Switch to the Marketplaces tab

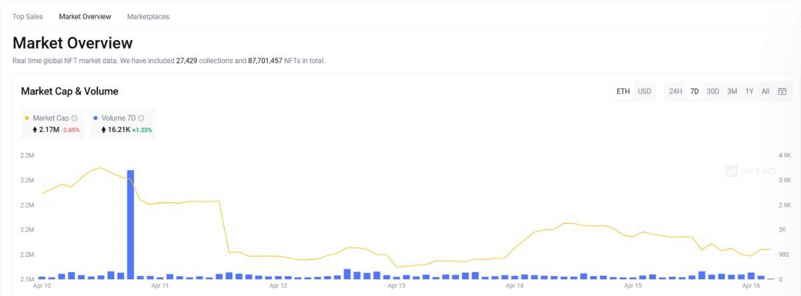(148, 17)
